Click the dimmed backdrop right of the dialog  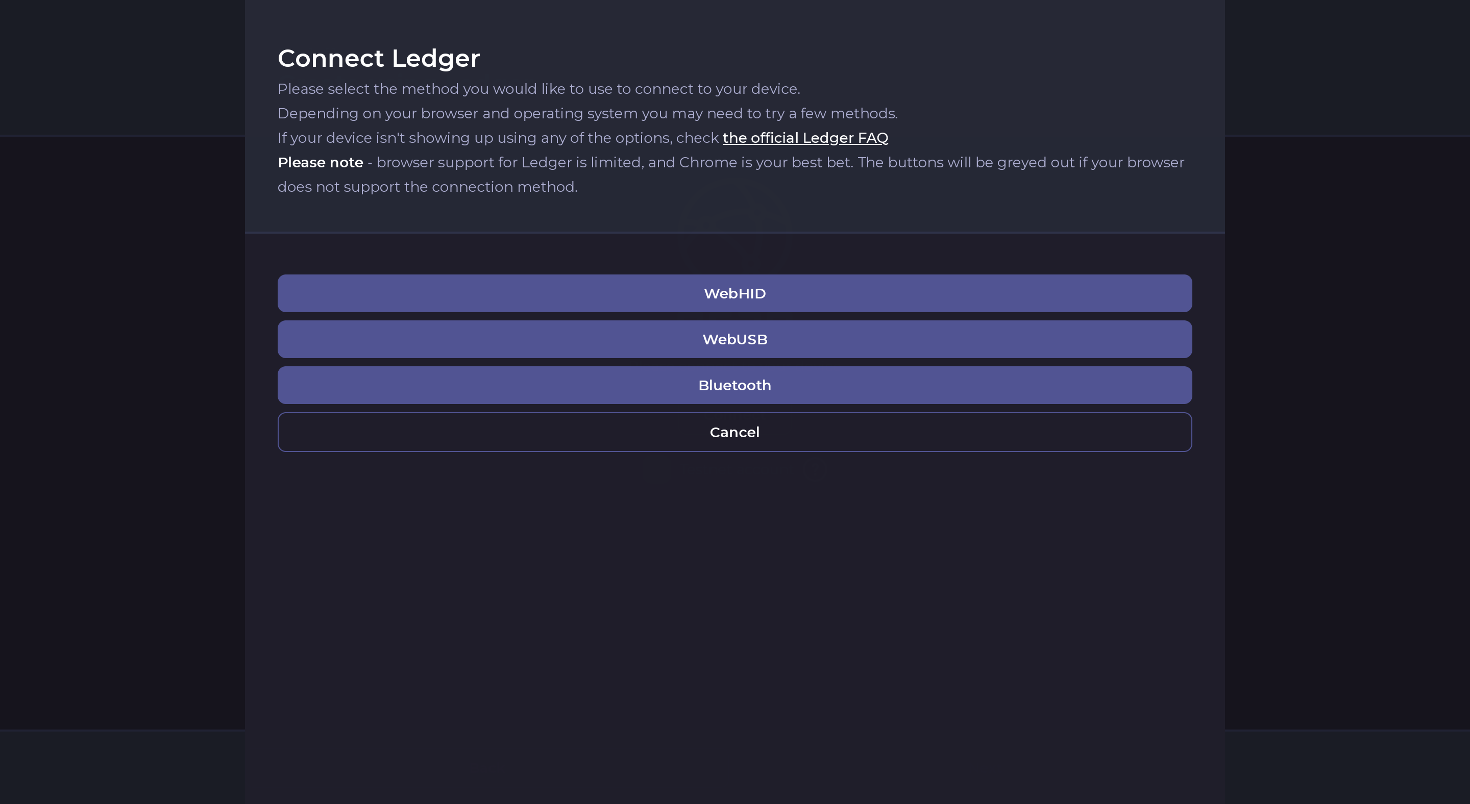1347,399
